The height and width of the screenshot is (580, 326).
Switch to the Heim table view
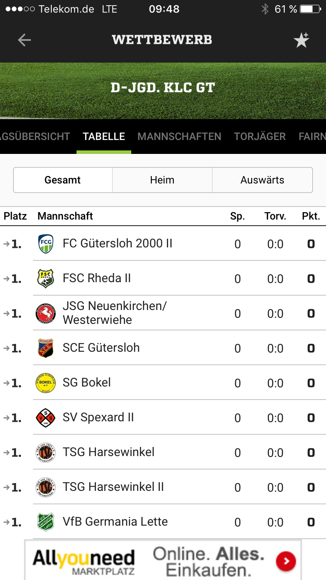coord(162,180)
